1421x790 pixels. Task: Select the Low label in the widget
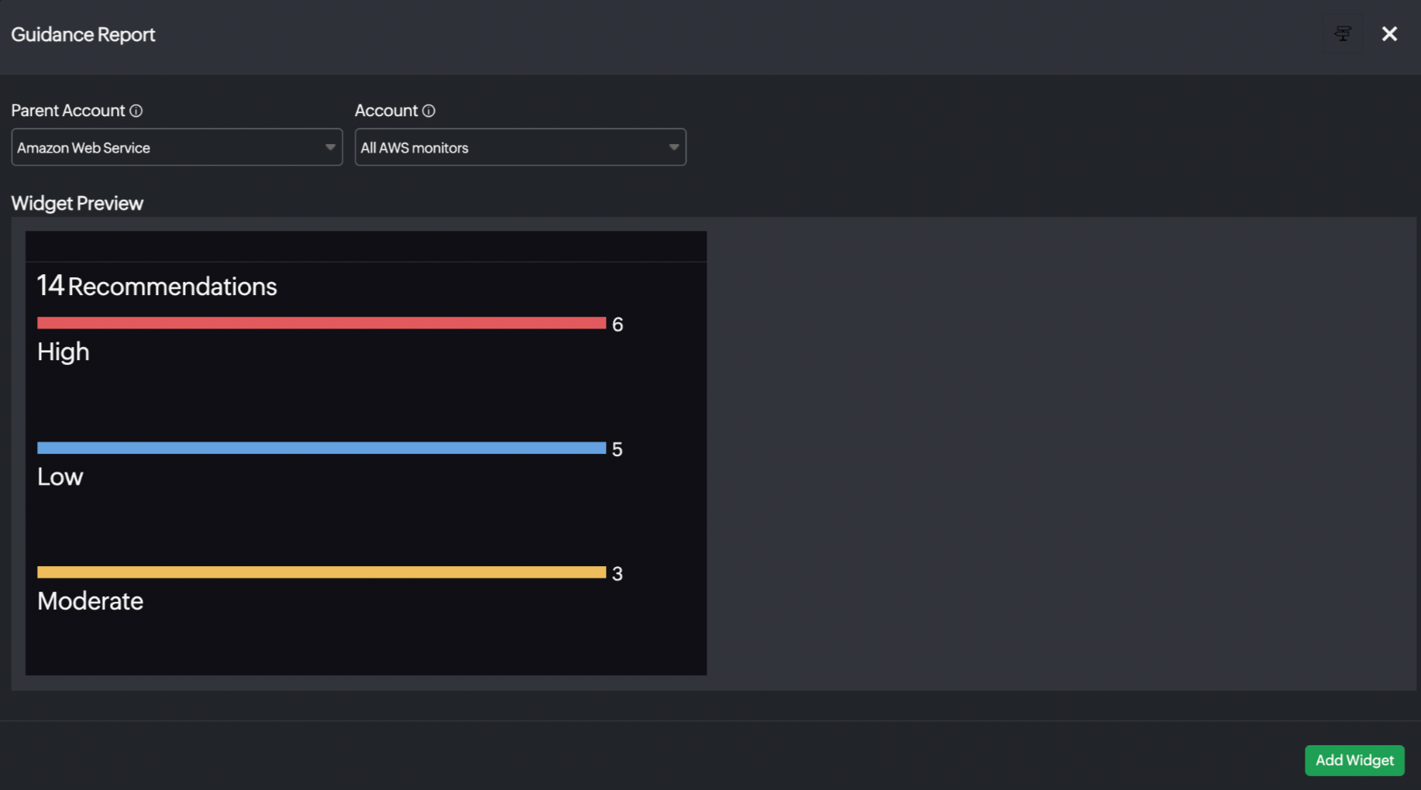tap(60, 476)
